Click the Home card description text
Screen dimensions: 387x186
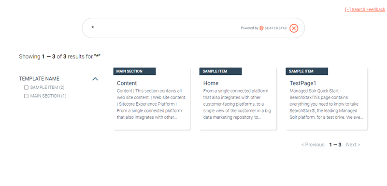pyautogui.click(x=237, y=104)
